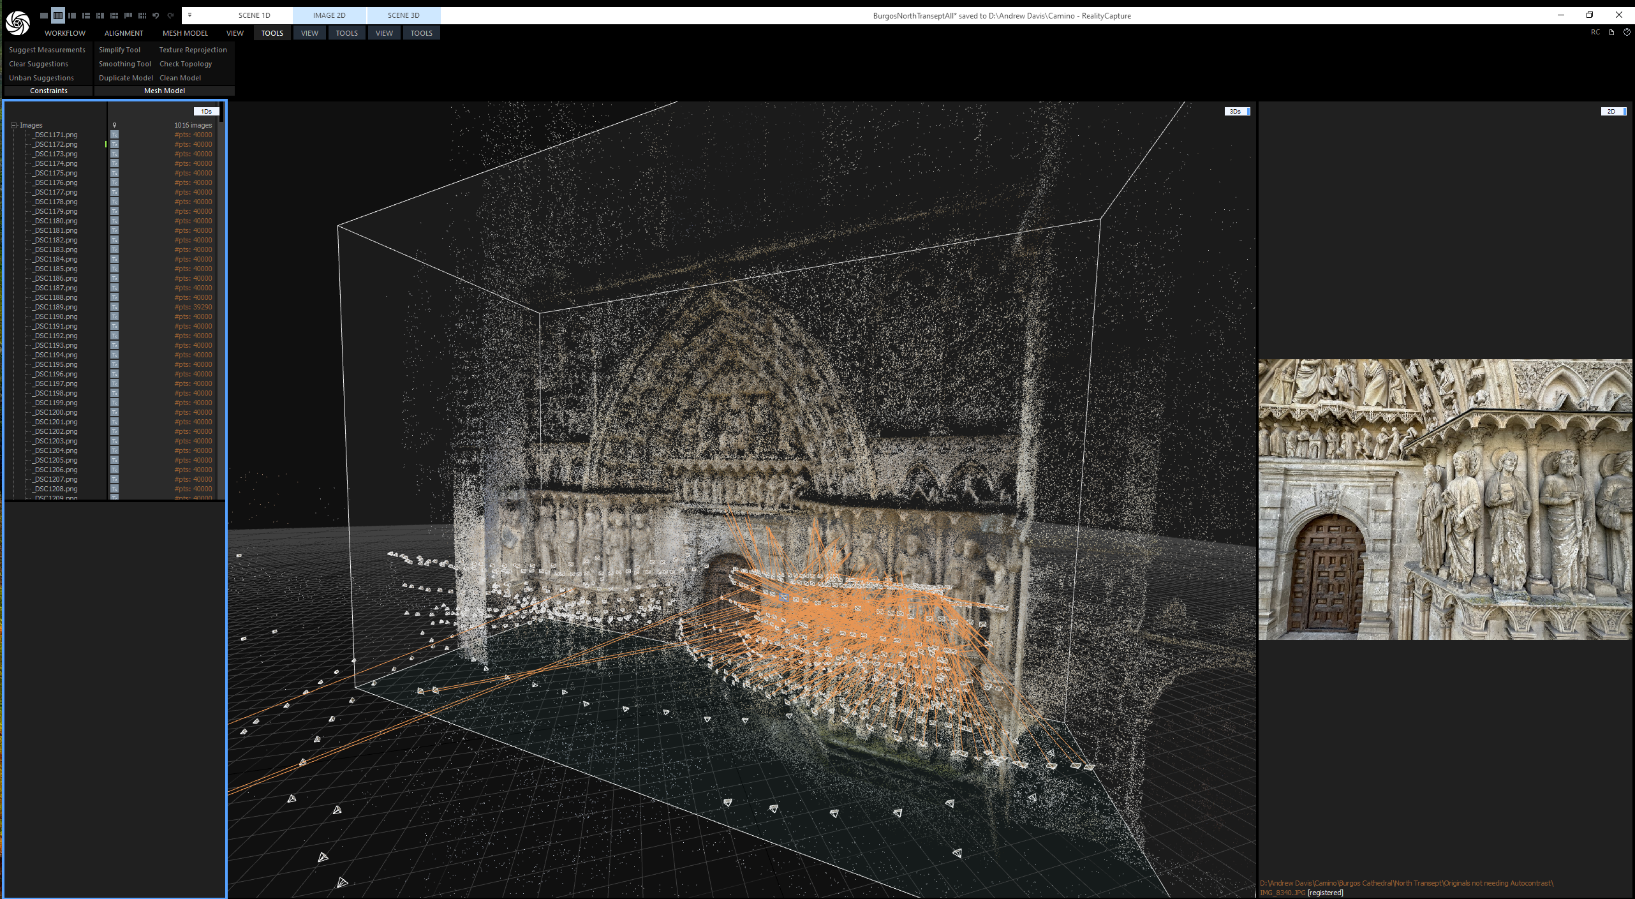Click the redo arrow icon

coord(170,15)
